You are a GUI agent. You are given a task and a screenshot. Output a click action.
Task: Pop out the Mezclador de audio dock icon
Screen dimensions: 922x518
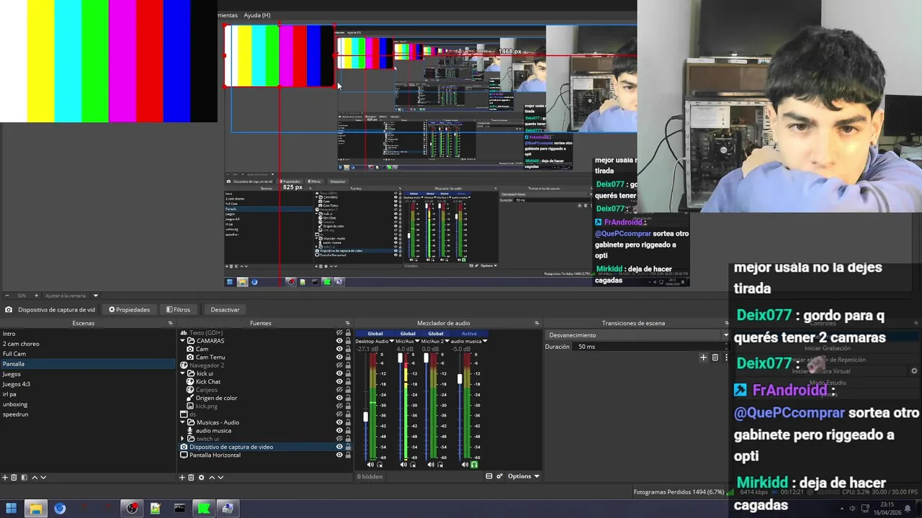pos(537,323)
